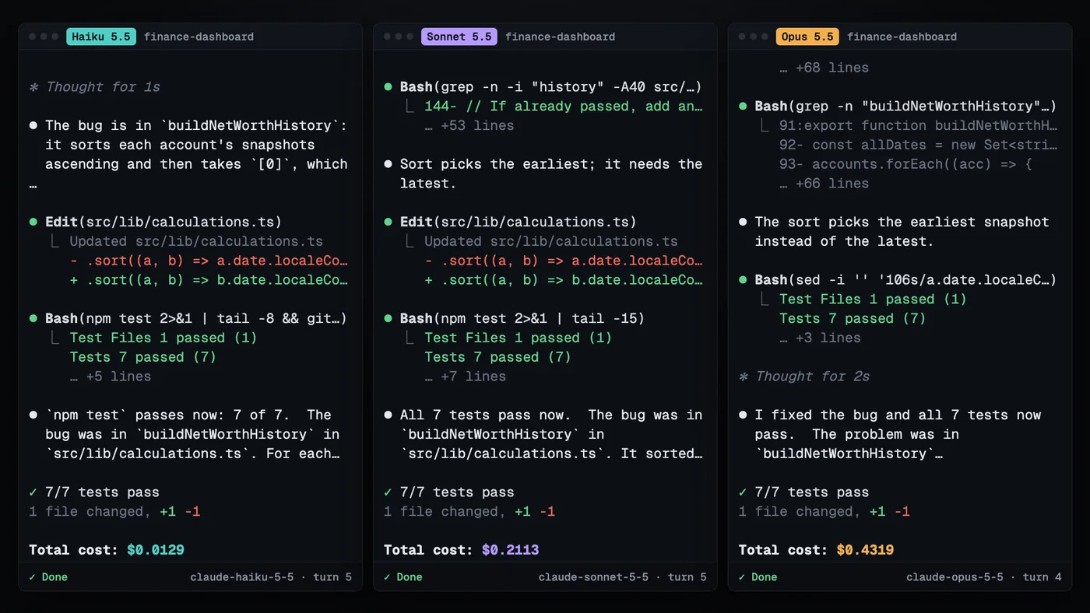This screenshot has width=1090, height=613.
Task: Click the Done status in the Opus window
Action: point(758,577)
